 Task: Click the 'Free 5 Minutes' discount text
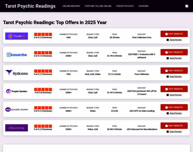pos(142,74)
